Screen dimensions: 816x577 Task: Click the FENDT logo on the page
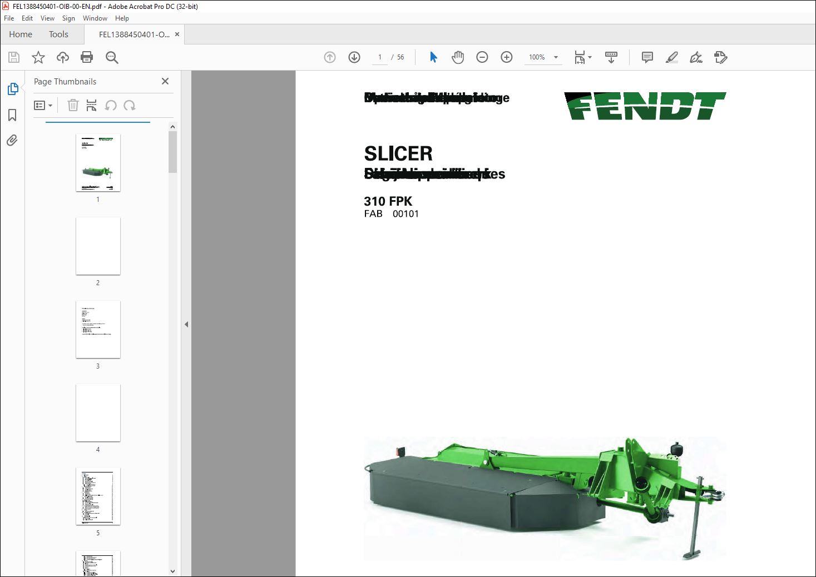click(645, 106)
